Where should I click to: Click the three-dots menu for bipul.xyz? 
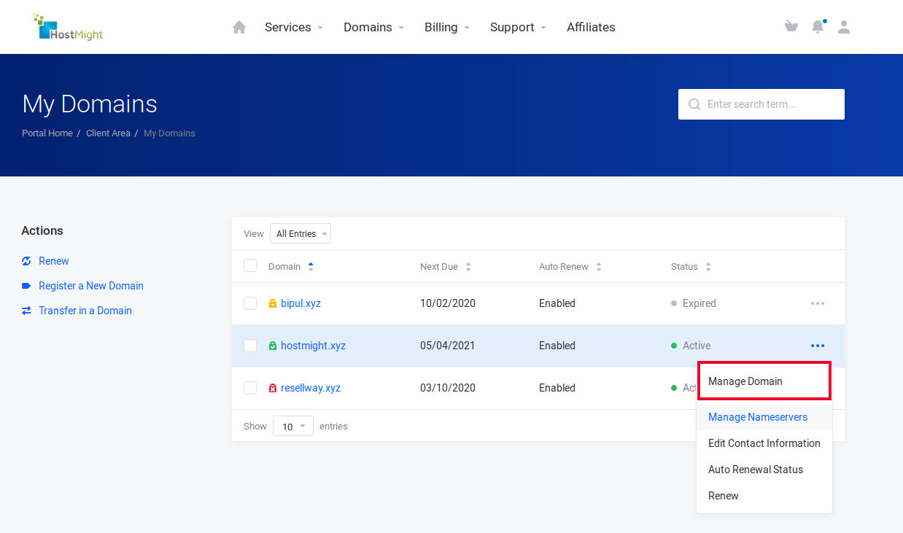click(x=818, y=303)
